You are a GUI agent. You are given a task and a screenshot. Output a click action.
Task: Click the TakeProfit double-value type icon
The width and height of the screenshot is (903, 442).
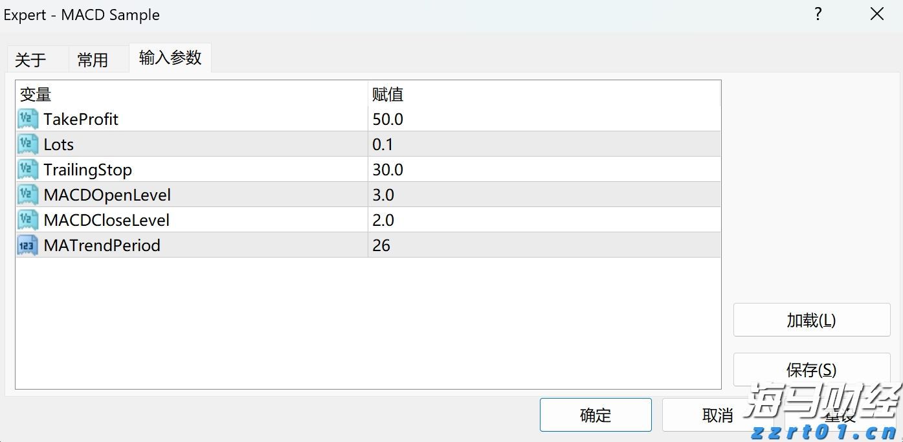(x=27, y=119)
